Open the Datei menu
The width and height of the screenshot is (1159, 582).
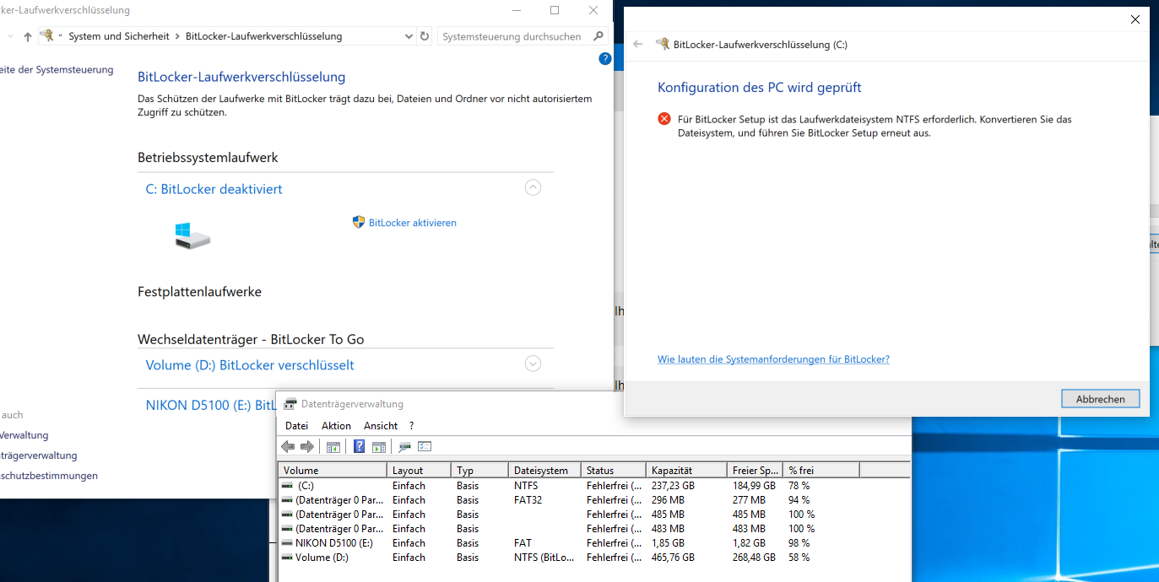[x=296, y=426]
